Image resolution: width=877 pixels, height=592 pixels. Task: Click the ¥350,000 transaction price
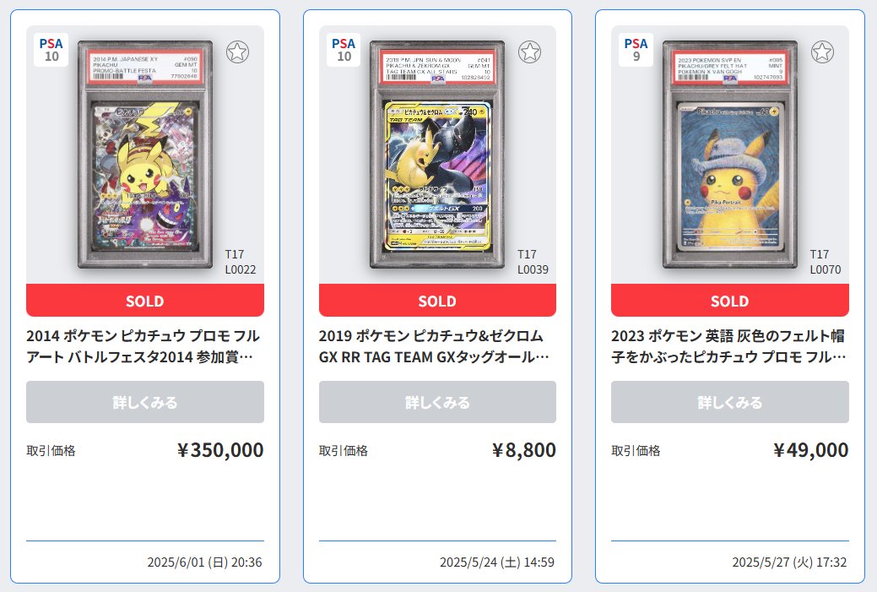(x=220, y=450)
